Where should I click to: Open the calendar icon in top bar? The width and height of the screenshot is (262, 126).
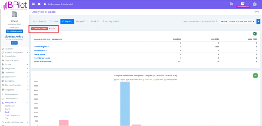(x=231, y=4)
